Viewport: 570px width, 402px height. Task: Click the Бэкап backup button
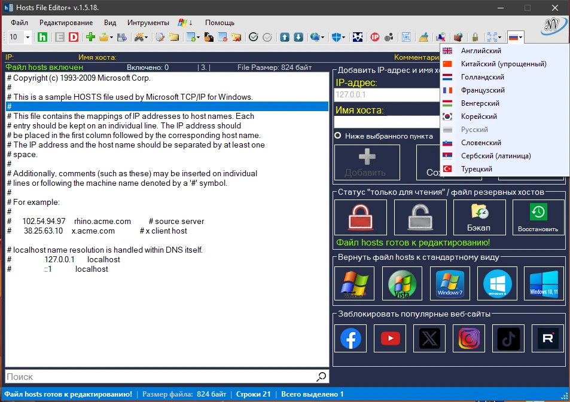(479, 217)
